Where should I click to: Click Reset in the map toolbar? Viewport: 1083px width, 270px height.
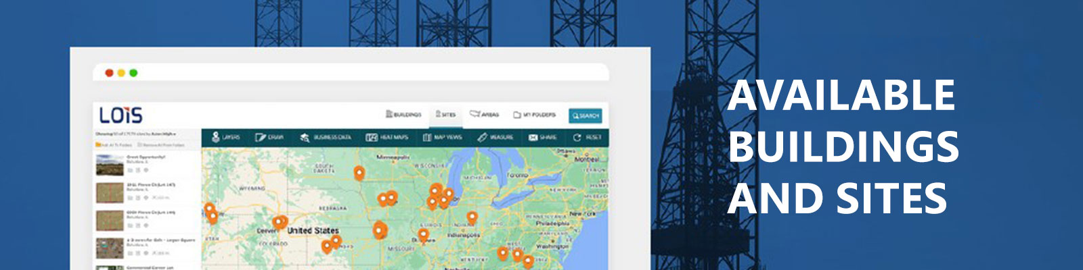(x=588, y=137)
